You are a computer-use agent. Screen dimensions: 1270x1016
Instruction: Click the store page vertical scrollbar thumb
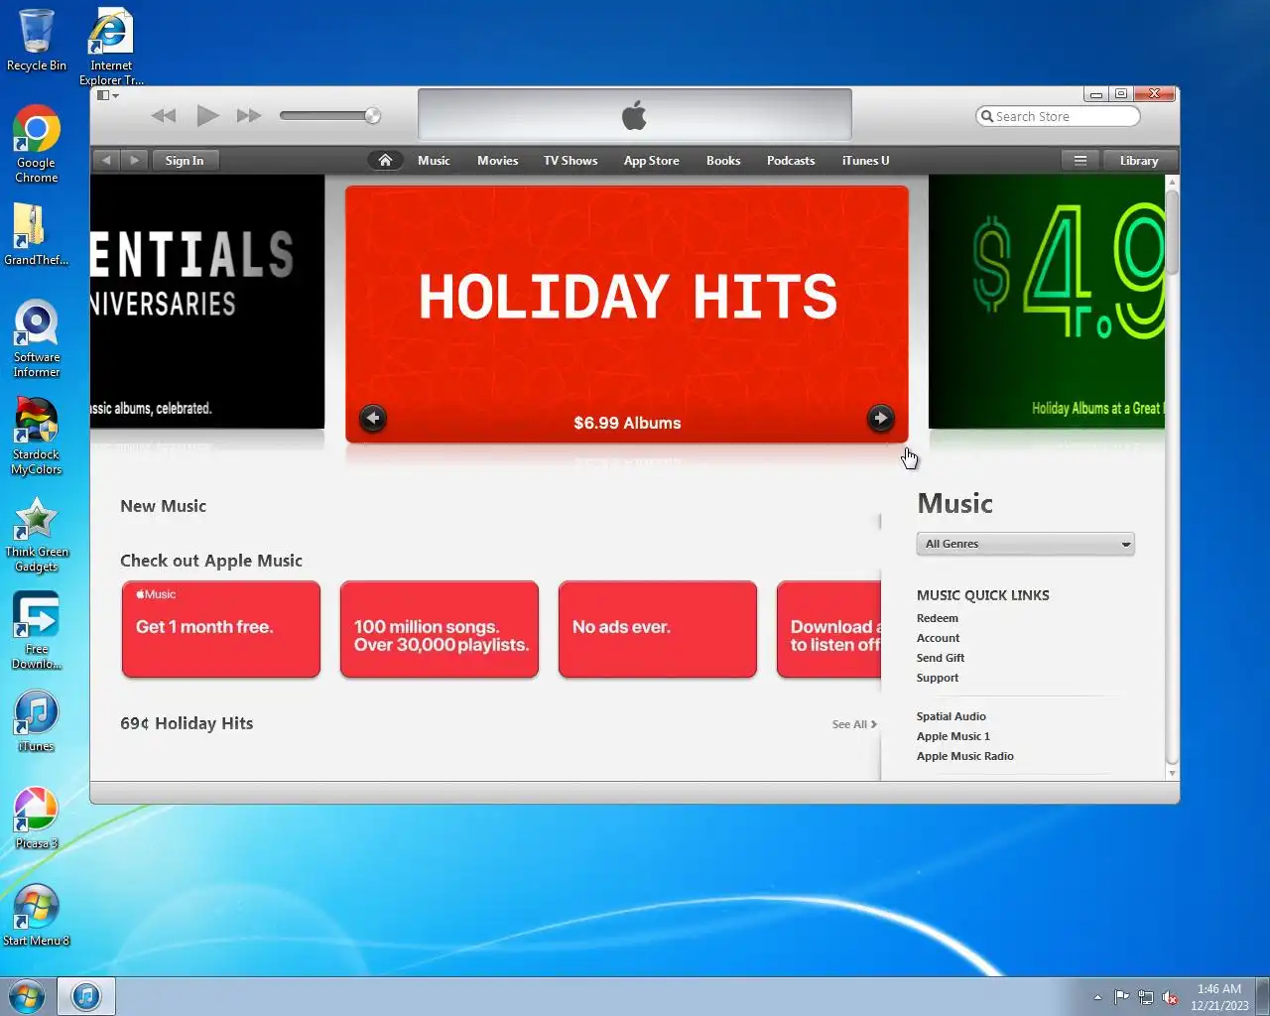[x=1172, y=232]
